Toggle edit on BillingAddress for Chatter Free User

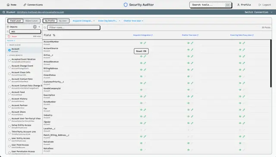[192, 70]
